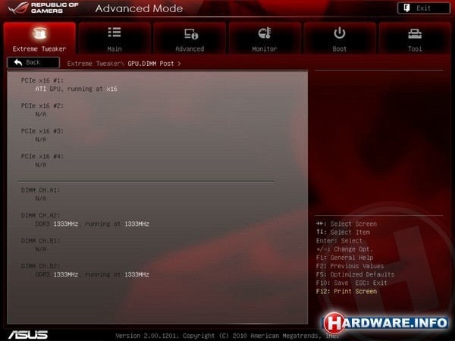The height and width of the screenshot is (341, 455).
Task: Click the Main list icon
Action: coord(115,32)
